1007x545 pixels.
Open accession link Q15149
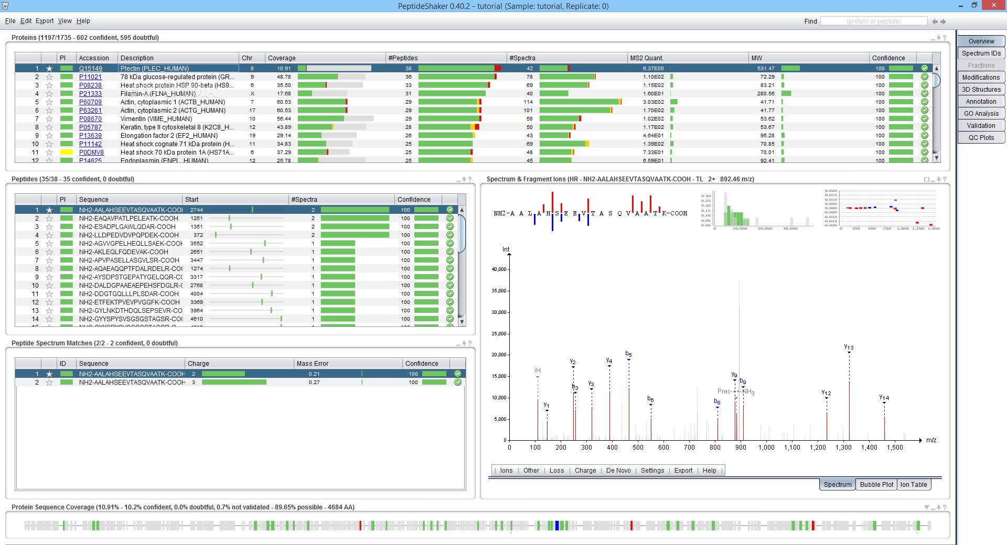(90, 69)
